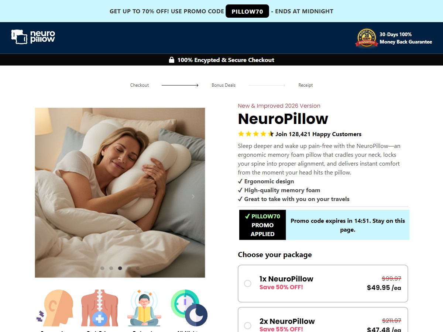Image resolution: width=443 pixels, height=332 pixels.
Task: Click the meditating person relaxation icon
Action: tap(144, 308)
